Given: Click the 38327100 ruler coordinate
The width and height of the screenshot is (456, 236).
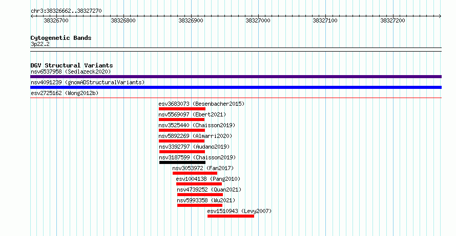Looking at the screenshot, I should pyautogui.click(x=325, y=20).
